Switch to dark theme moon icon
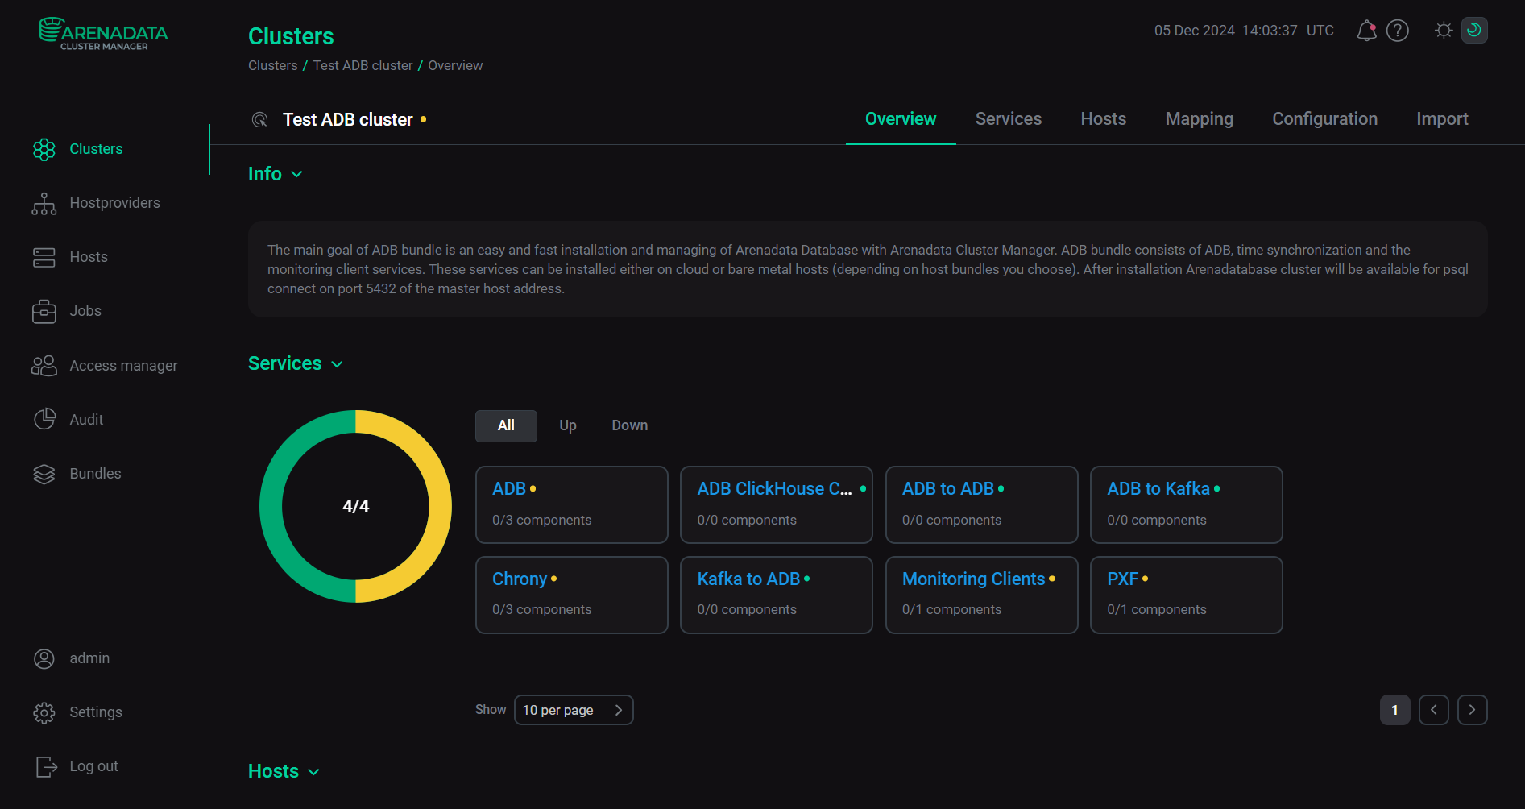The width and height of the screenshot is (1525, 809). pyautogui.click(x=1474, y=31)
